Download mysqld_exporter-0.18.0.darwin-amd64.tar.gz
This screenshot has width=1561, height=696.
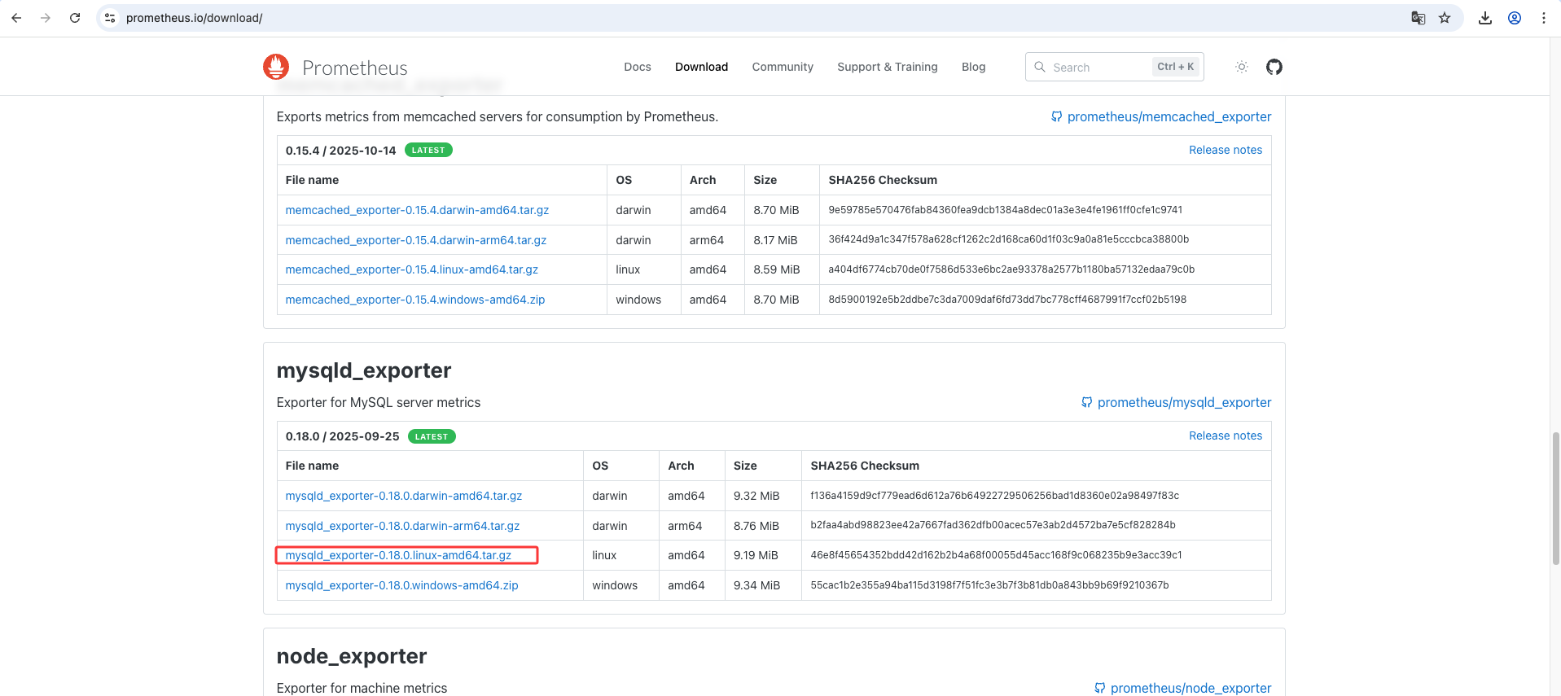[404, 496]
